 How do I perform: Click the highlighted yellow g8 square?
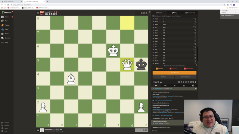[x=127, y=23]
